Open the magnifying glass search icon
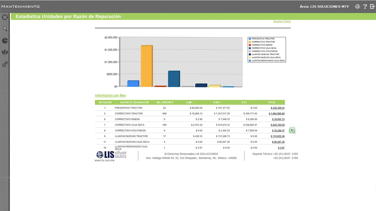This screenshot has width=376, height=211. pyautogui.click(x=5, y=29)
